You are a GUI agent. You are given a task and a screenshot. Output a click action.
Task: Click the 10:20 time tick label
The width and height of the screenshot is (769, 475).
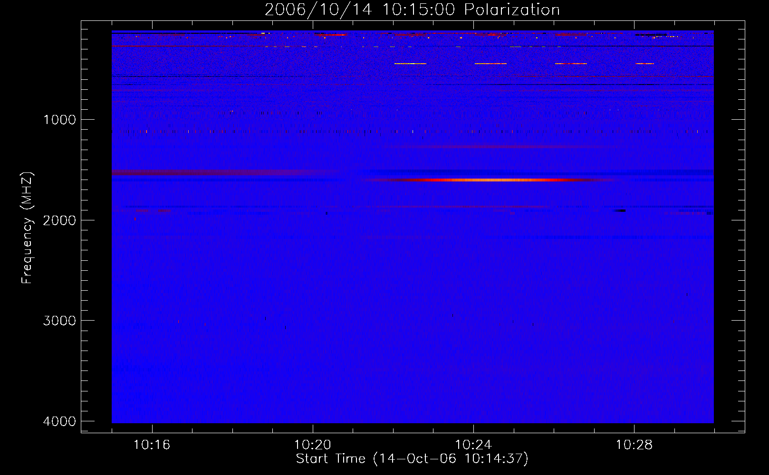coord(312,445)
